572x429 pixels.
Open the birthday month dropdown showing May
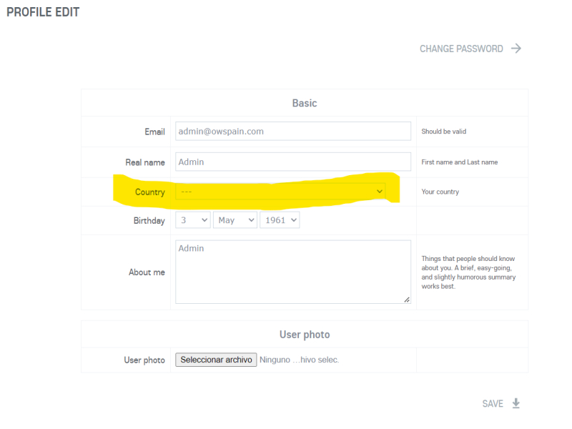click(x=235, y=220)
